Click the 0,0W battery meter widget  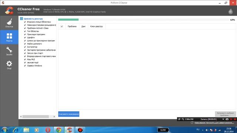point(163,130)
